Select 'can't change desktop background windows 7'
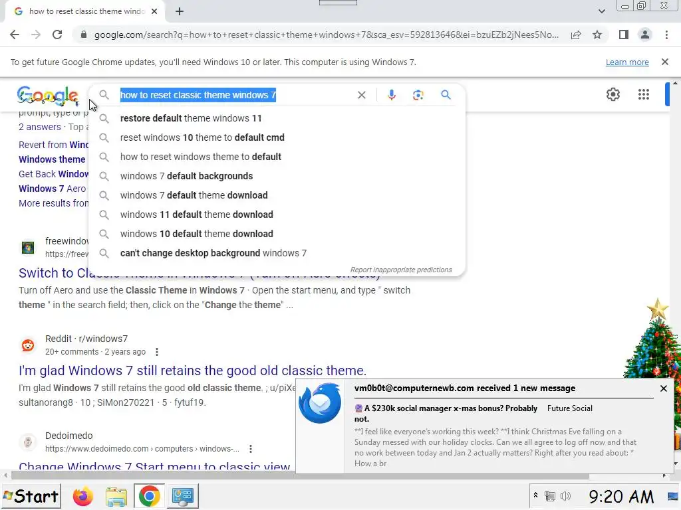Image resolution: width=681 pixels, height=510 pixels. (x=277, y=253)
